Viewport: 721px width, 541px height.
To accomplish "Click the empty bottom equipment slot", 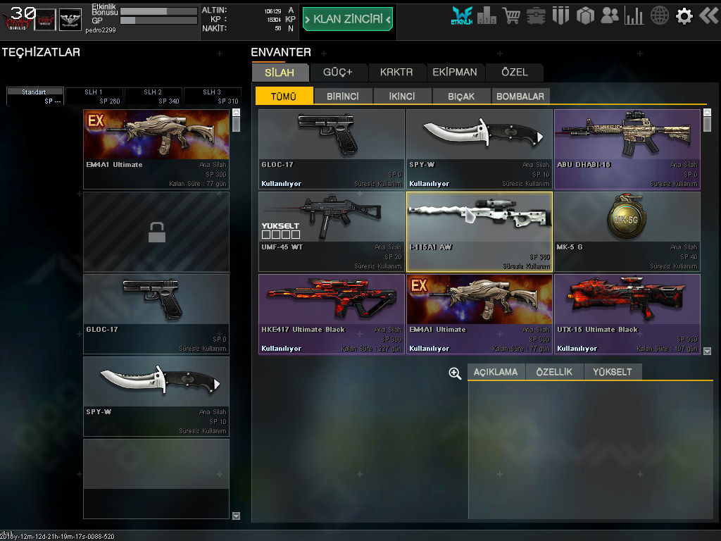I will pyautogui.click(x=156, y=478).
